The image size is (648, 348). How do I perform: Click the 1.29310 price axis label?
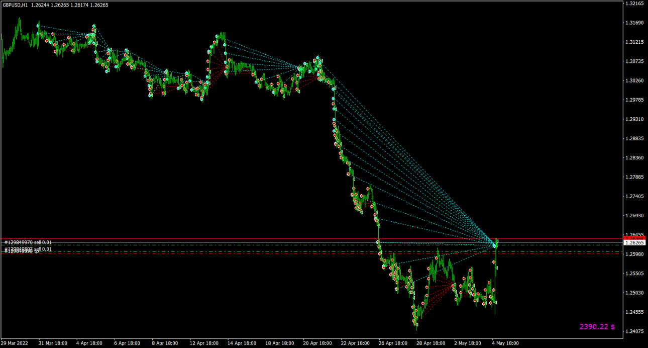tap(634, 119)
